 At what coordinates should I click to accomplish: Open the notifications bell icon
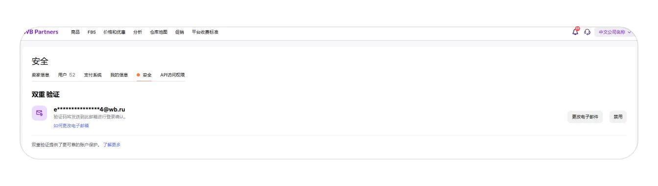click(575, 32)
